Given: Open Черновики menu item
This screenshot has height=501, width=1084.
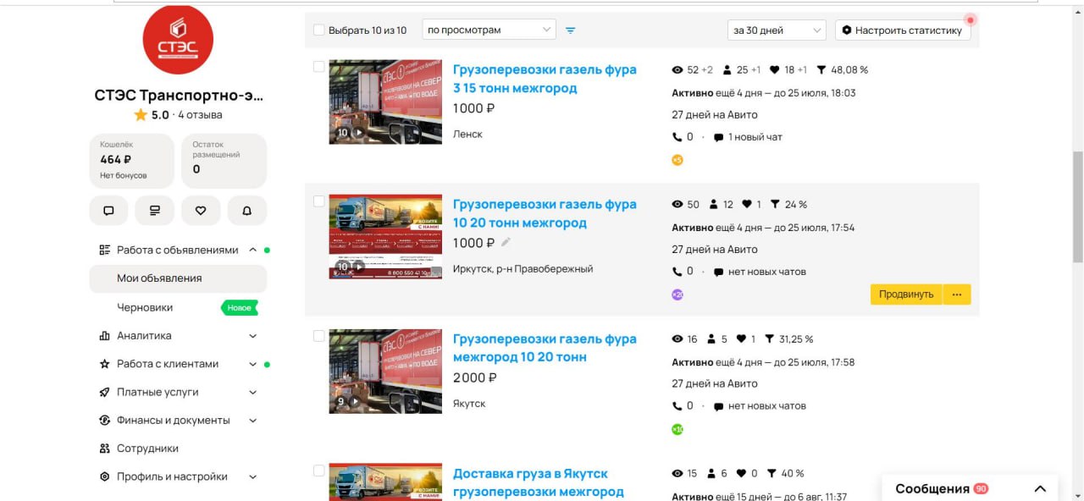Looking at the screenshot, I should [145, 307].
